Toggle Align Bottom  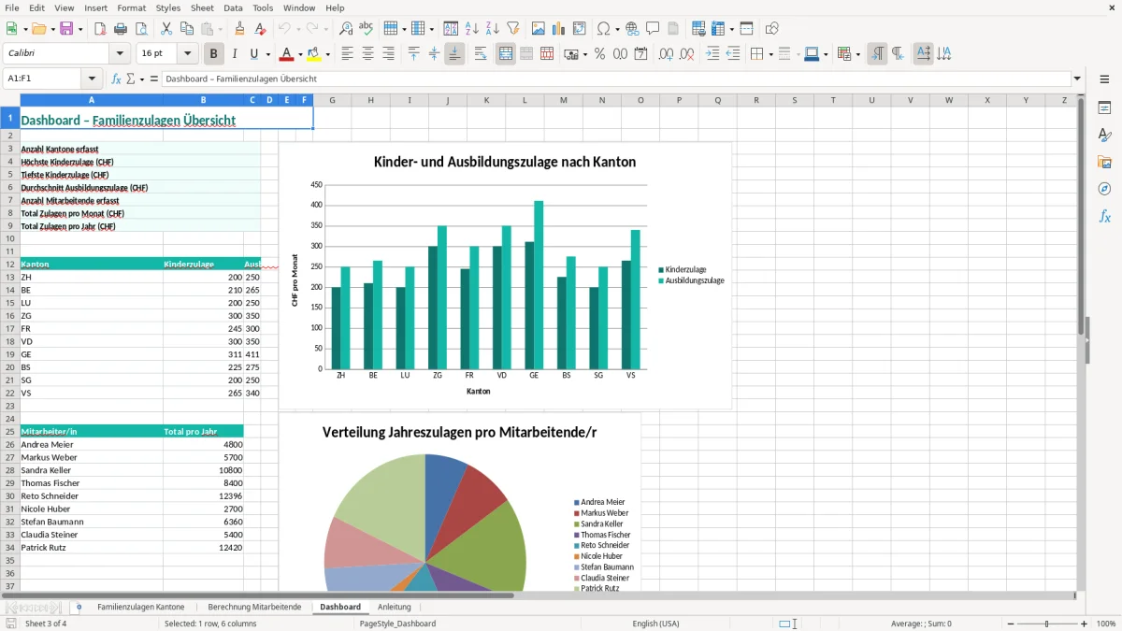pyautogui.click(x=454, y=54)
